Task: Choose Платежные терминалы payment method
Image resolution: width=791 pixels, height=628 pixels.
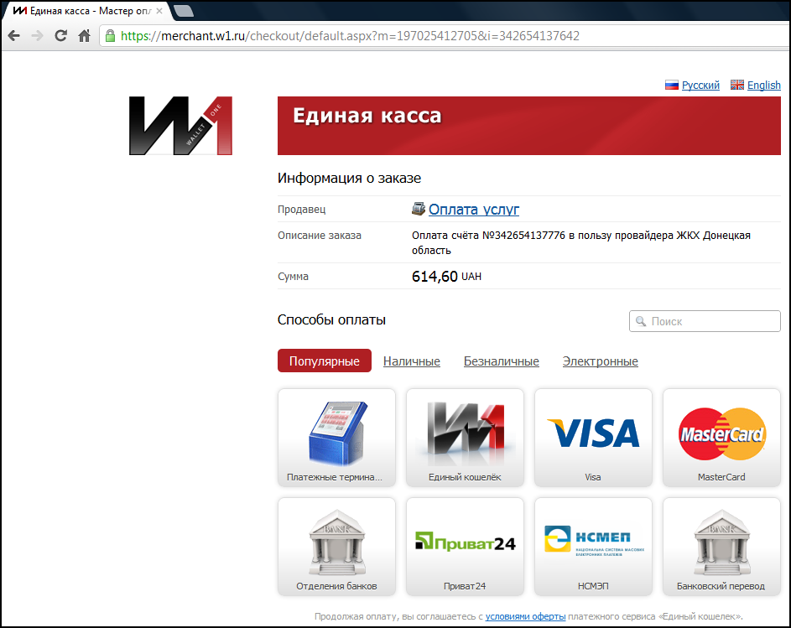Action: point(336,438)
